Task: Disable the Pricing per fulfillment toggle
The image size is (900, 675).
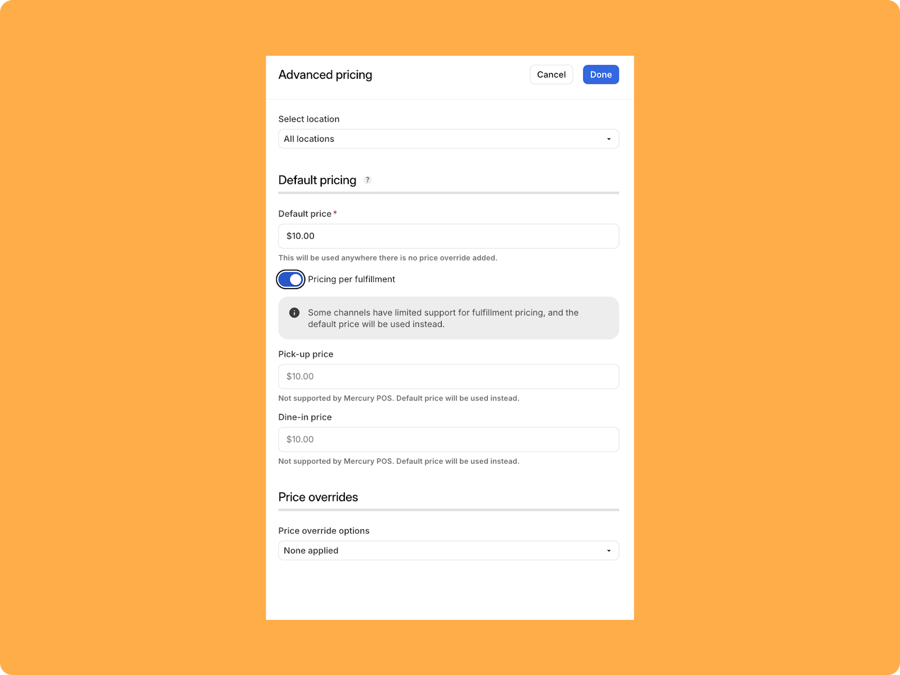Action: [291, 280]
